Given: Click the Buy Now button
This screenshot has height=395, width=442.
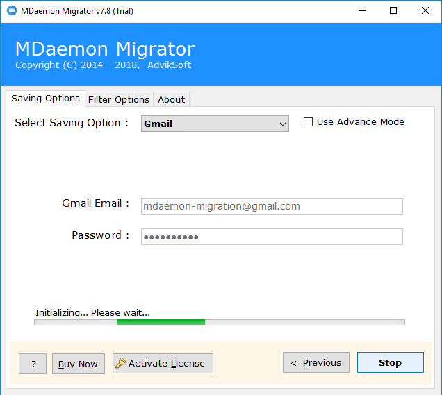Looking at the screenshot, I should click(79, 364).
